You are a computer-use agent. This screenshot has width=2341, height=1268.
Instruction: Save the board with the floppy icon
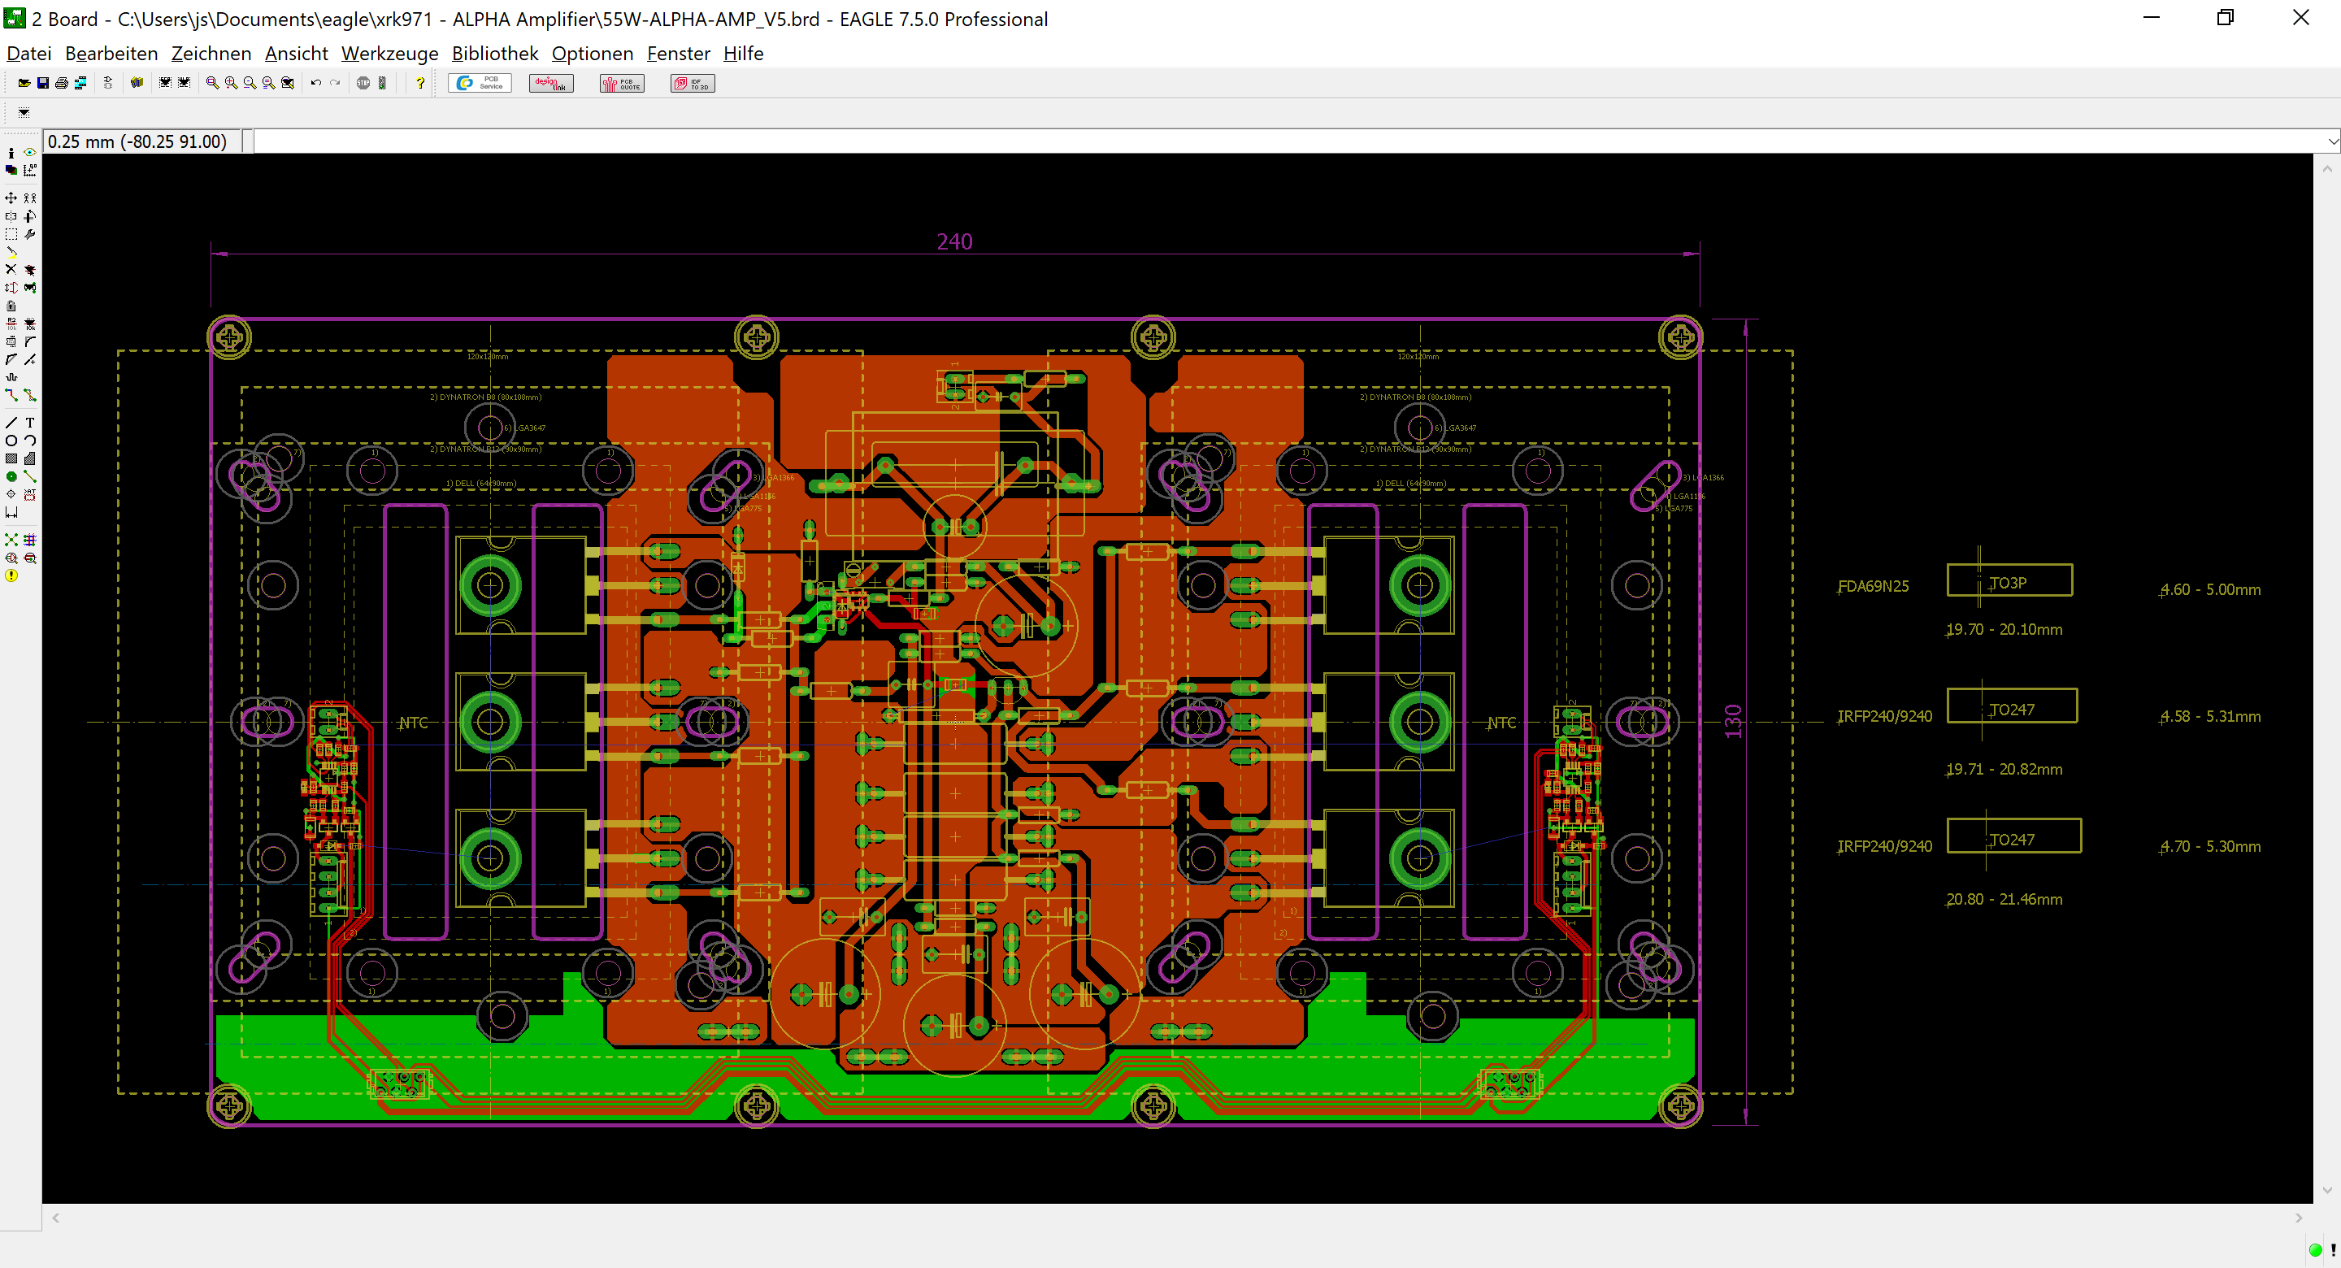pyautogui.click(x=43, y=83)
